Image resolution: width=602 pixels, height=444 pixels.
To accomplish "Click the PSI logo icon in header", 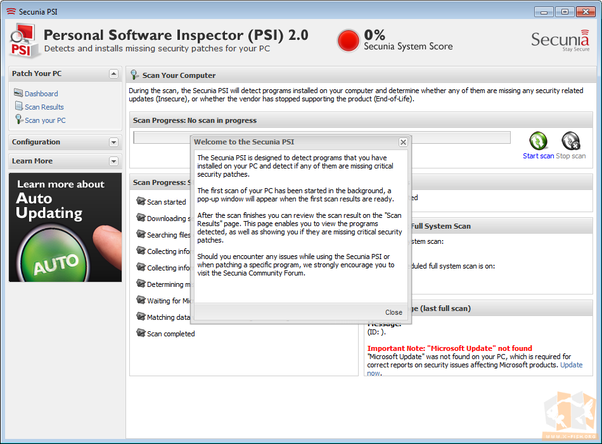I will (25, 41).
